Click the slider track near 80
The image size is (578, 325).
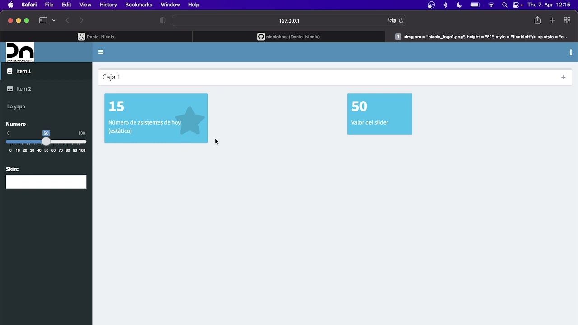pos(68,142)
